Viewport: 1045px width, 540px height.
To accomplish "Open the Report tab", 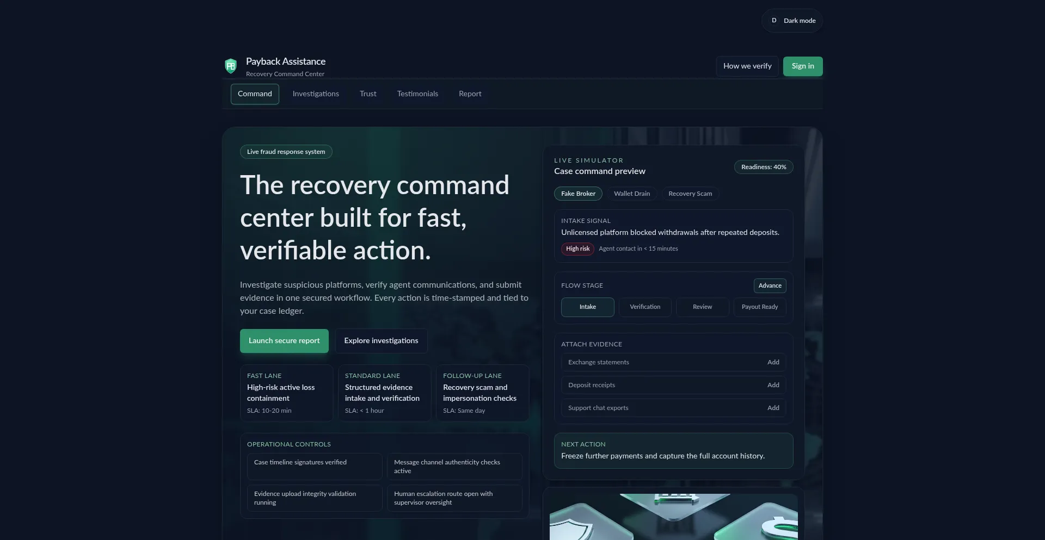I will pos(470,94).
